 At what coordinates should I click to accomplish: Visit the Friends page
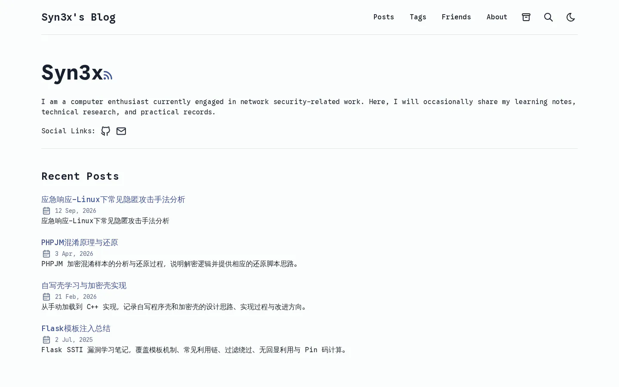[x=456, y=17]
